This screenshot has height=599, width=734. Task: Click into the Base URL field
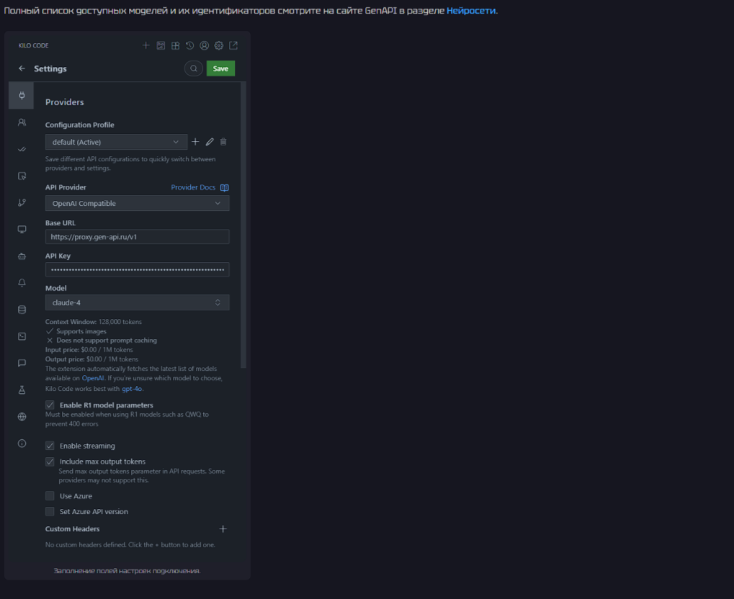point(137,237)
